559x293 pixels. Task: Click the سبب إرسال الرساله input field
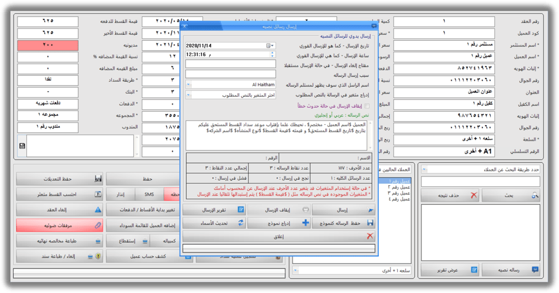click(230, 74)
